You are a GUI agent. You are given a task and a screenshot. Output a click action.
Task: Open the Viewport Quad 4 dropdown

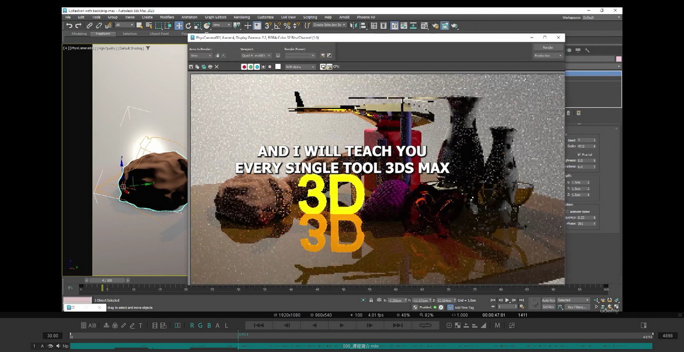255,55
